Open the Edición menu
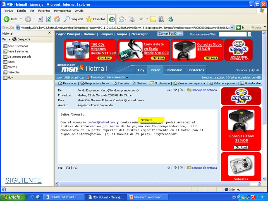The height and width of the screenshot is (201, 268). tap(21, 11)
